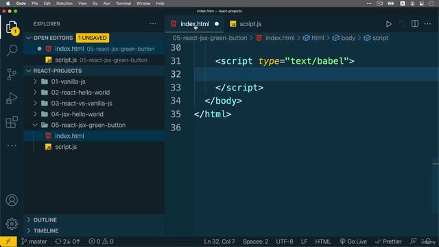This screenshot has height=247, width=439.
Task: Open the Help menu
Action: 160,3
